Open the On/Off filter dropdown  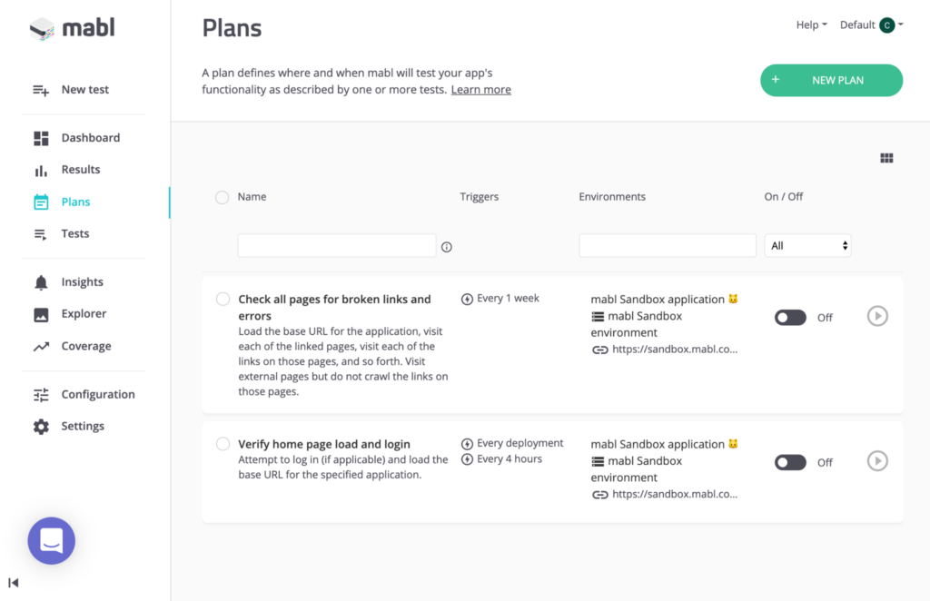(807, 244)
